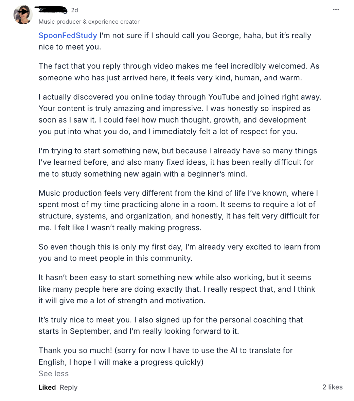The image size is (354, 401).
Task: Open the three-dot more options menu
Action: click(x=336, y=10)
